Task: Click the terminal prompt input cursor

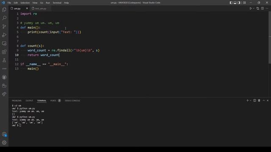Action: [x=20, y=125]
